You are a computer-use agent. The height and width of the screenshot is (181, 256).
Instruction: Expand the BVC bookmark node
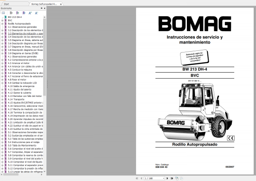[x=2, y=20]
